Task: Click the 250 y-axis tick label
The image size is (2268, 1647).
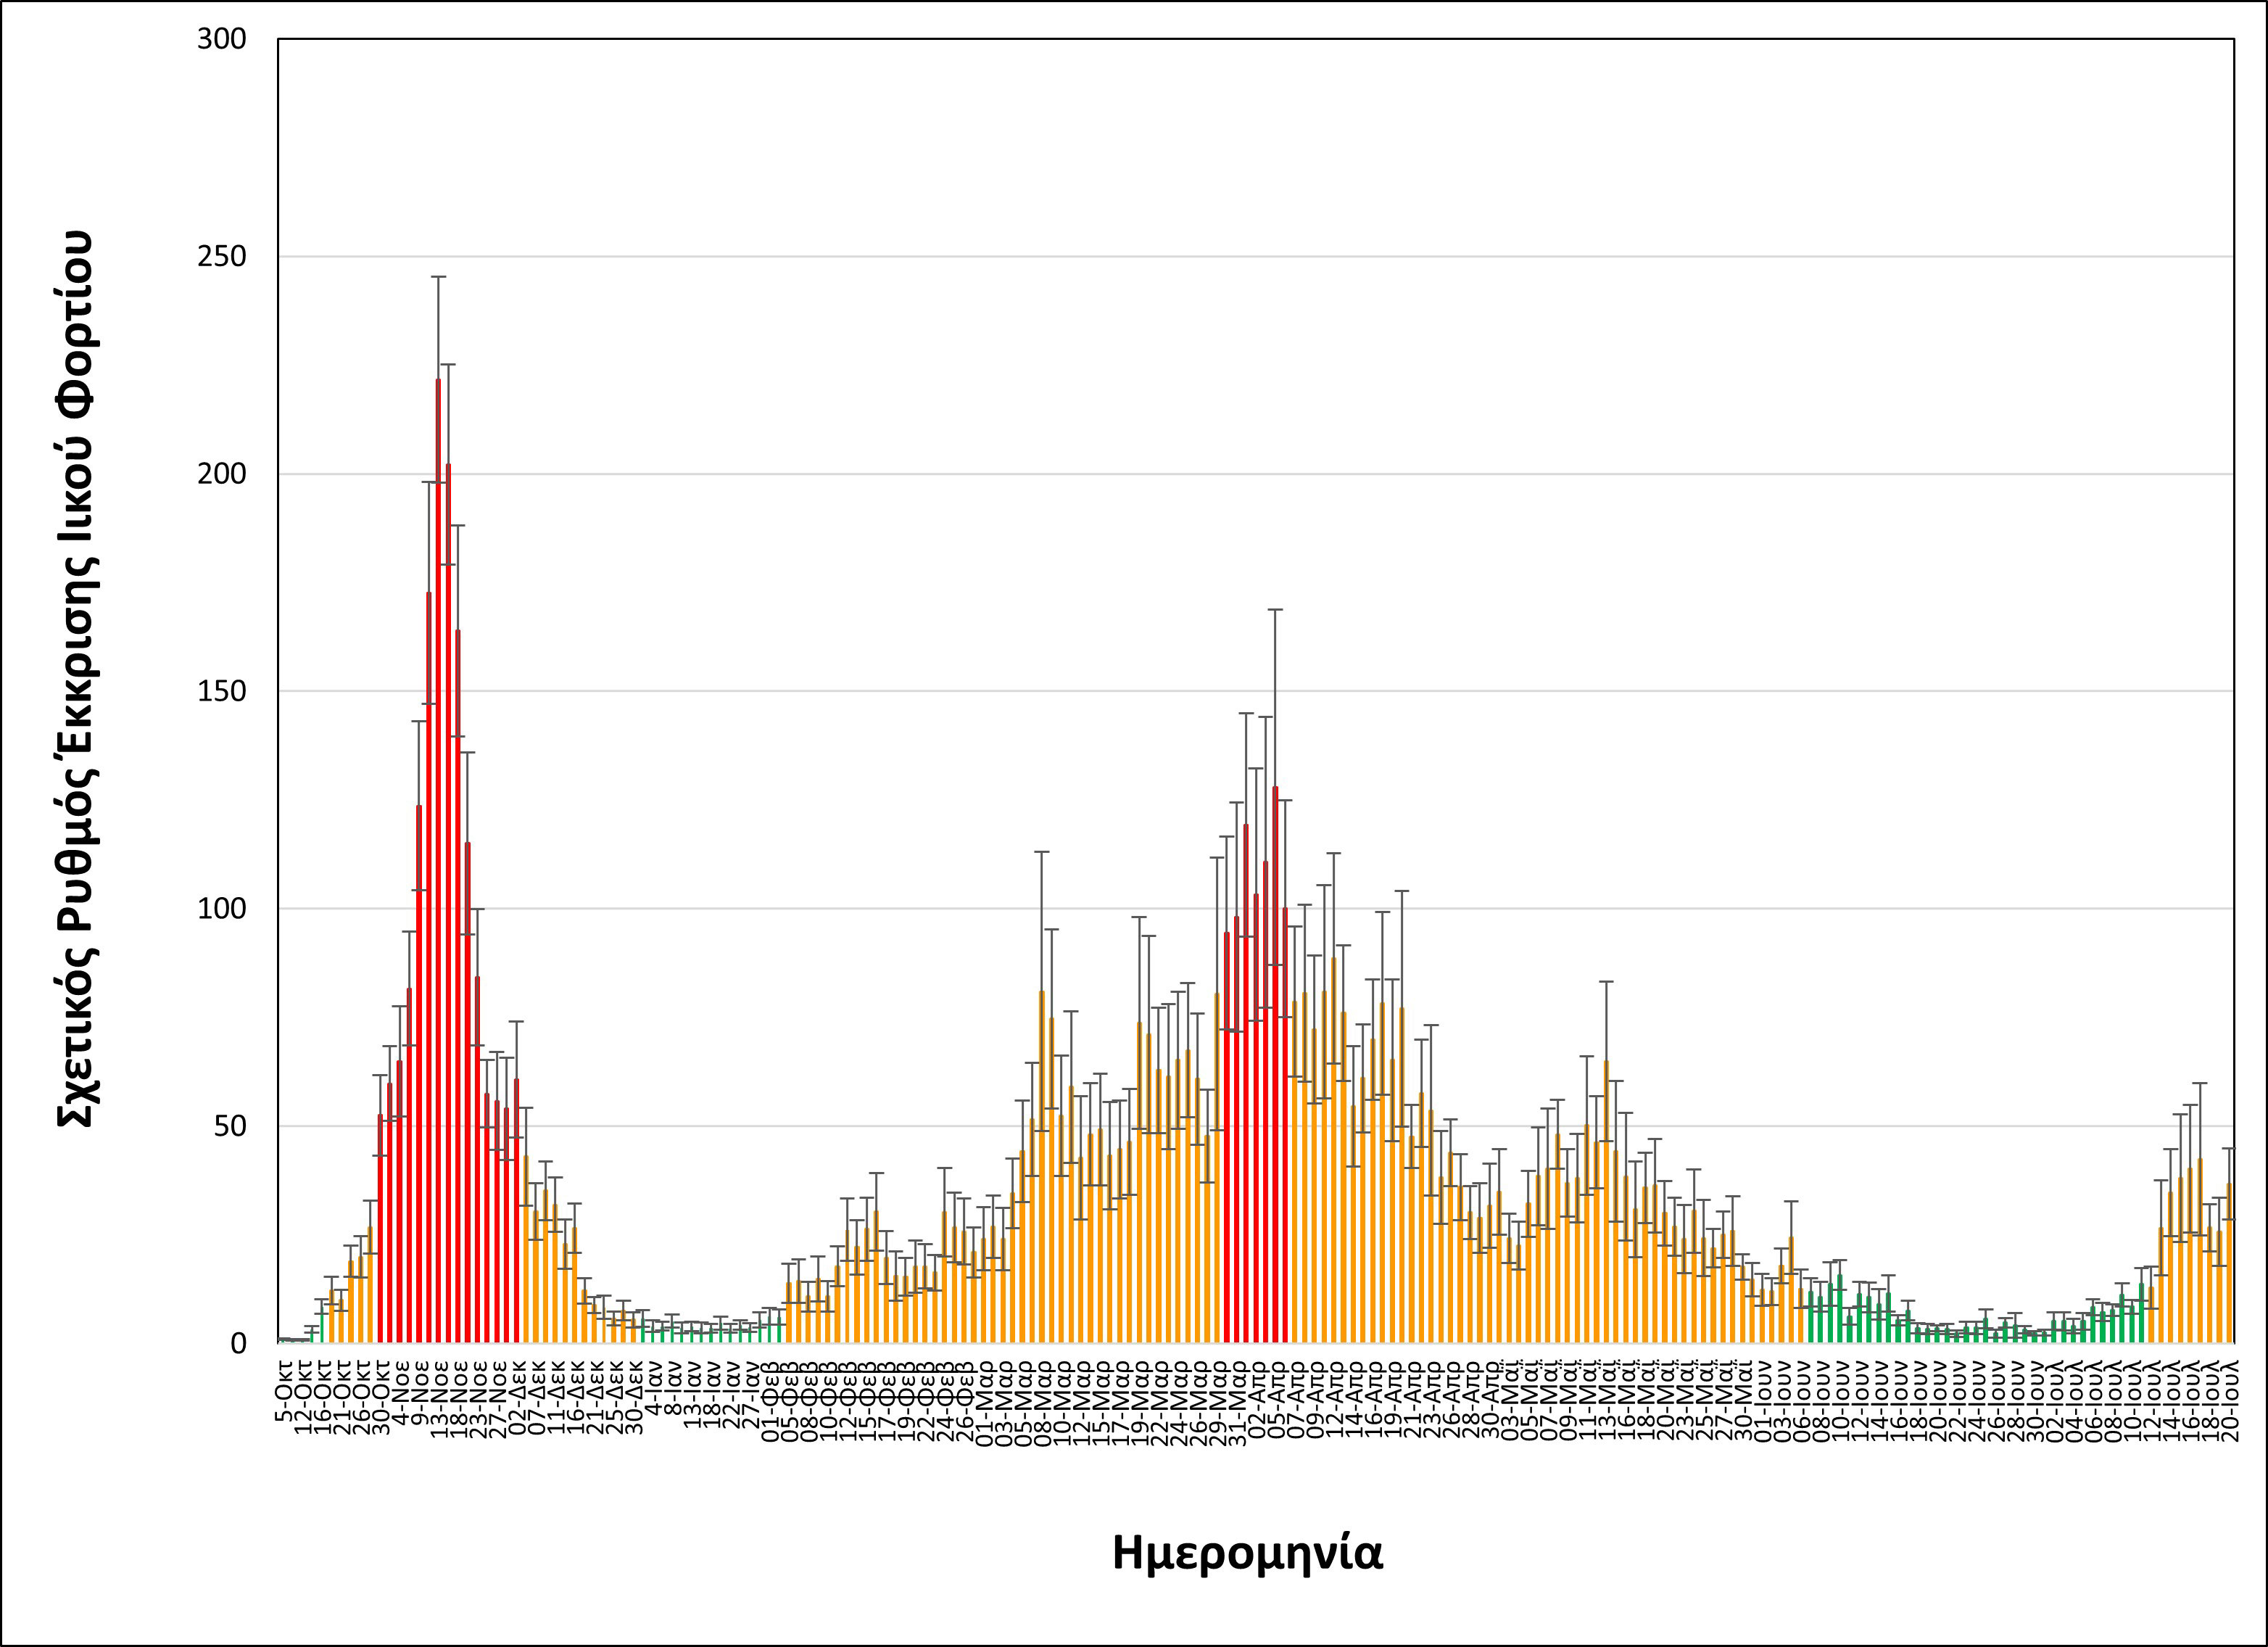Action: pos(221,257)
